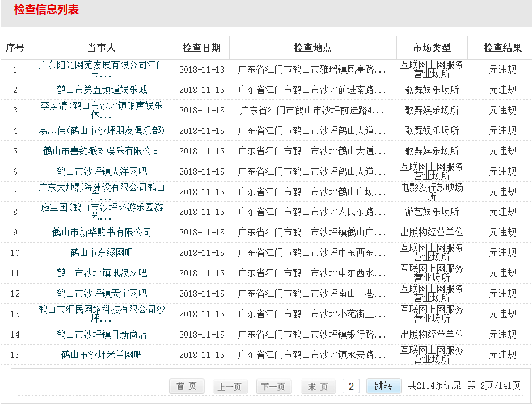Select 鹤山市沙坪镇讯浪网吧 link
Screen dimensions: 532x405
pos(102,273)
